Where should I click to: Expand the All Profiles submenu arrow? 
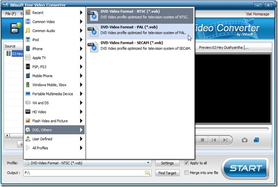(x=81, y=148)
